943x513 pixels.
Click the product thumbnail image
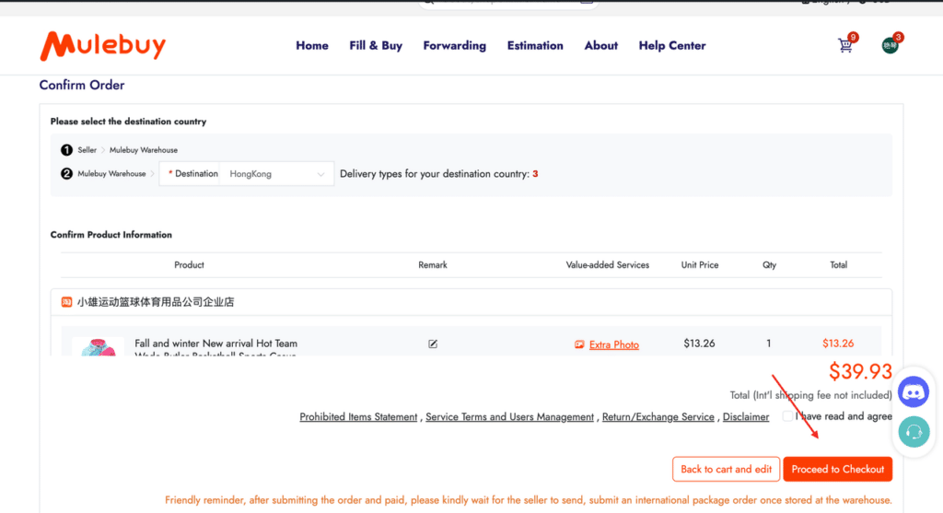(x=98, y=347)
